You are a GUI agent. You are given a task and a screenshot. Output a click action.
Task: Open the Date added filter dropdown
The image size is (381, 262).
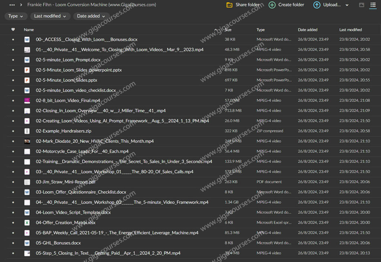(91, 16)
